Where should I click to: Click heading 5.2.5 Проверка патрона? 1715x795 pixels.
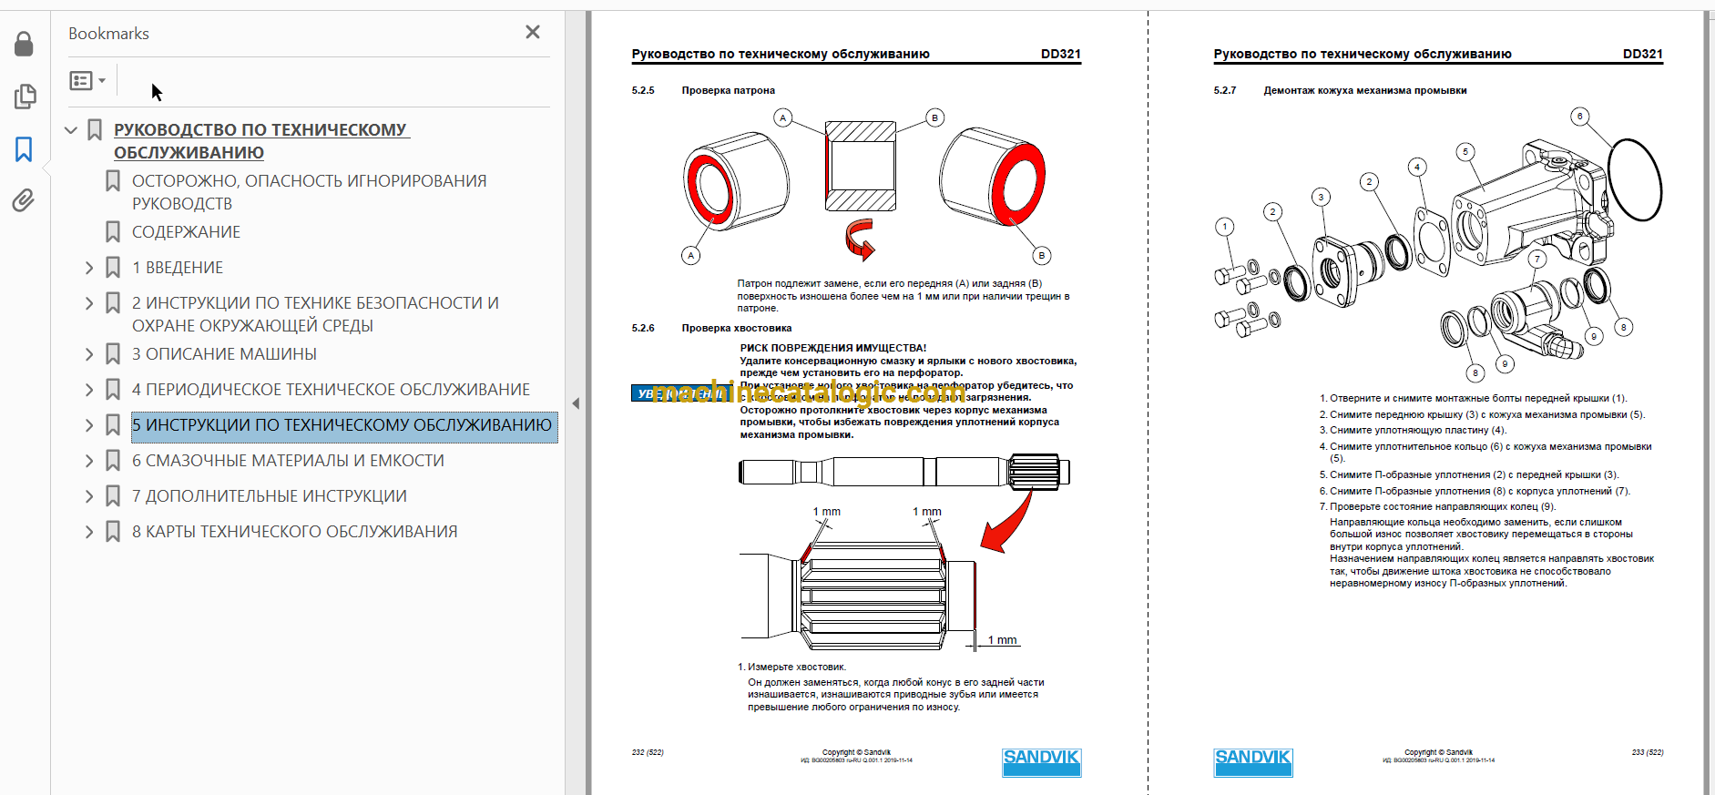click(x=703, y=90)
